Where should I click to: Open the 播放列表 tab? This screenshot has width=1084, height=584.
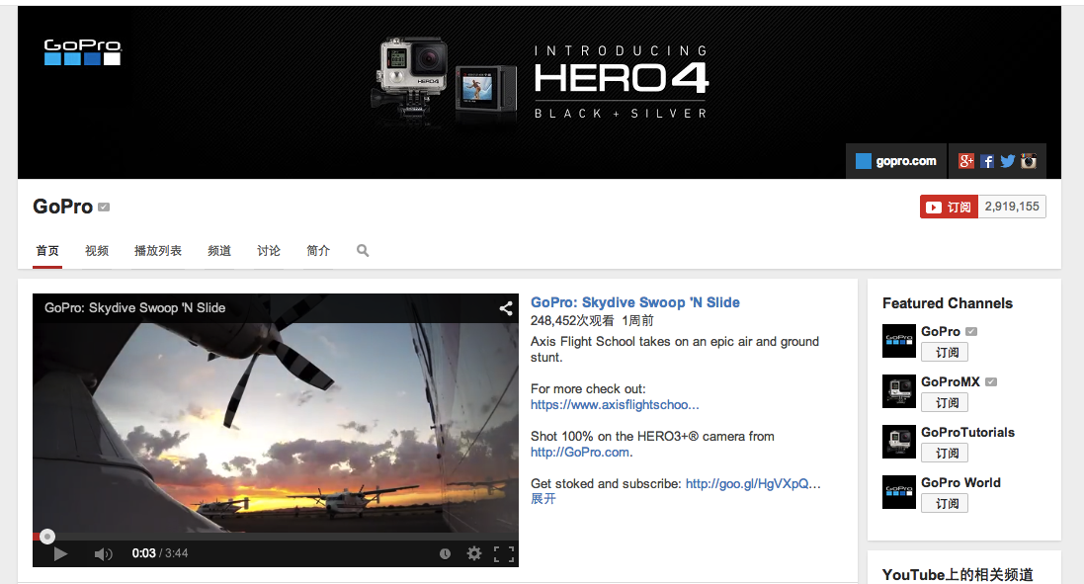pyautogui.click(x=158, y=250)
